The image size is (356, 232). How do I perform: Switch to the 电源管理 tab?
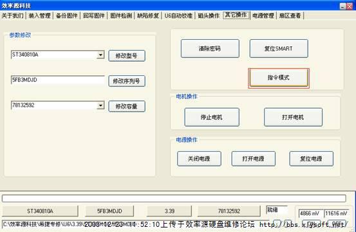263,15
